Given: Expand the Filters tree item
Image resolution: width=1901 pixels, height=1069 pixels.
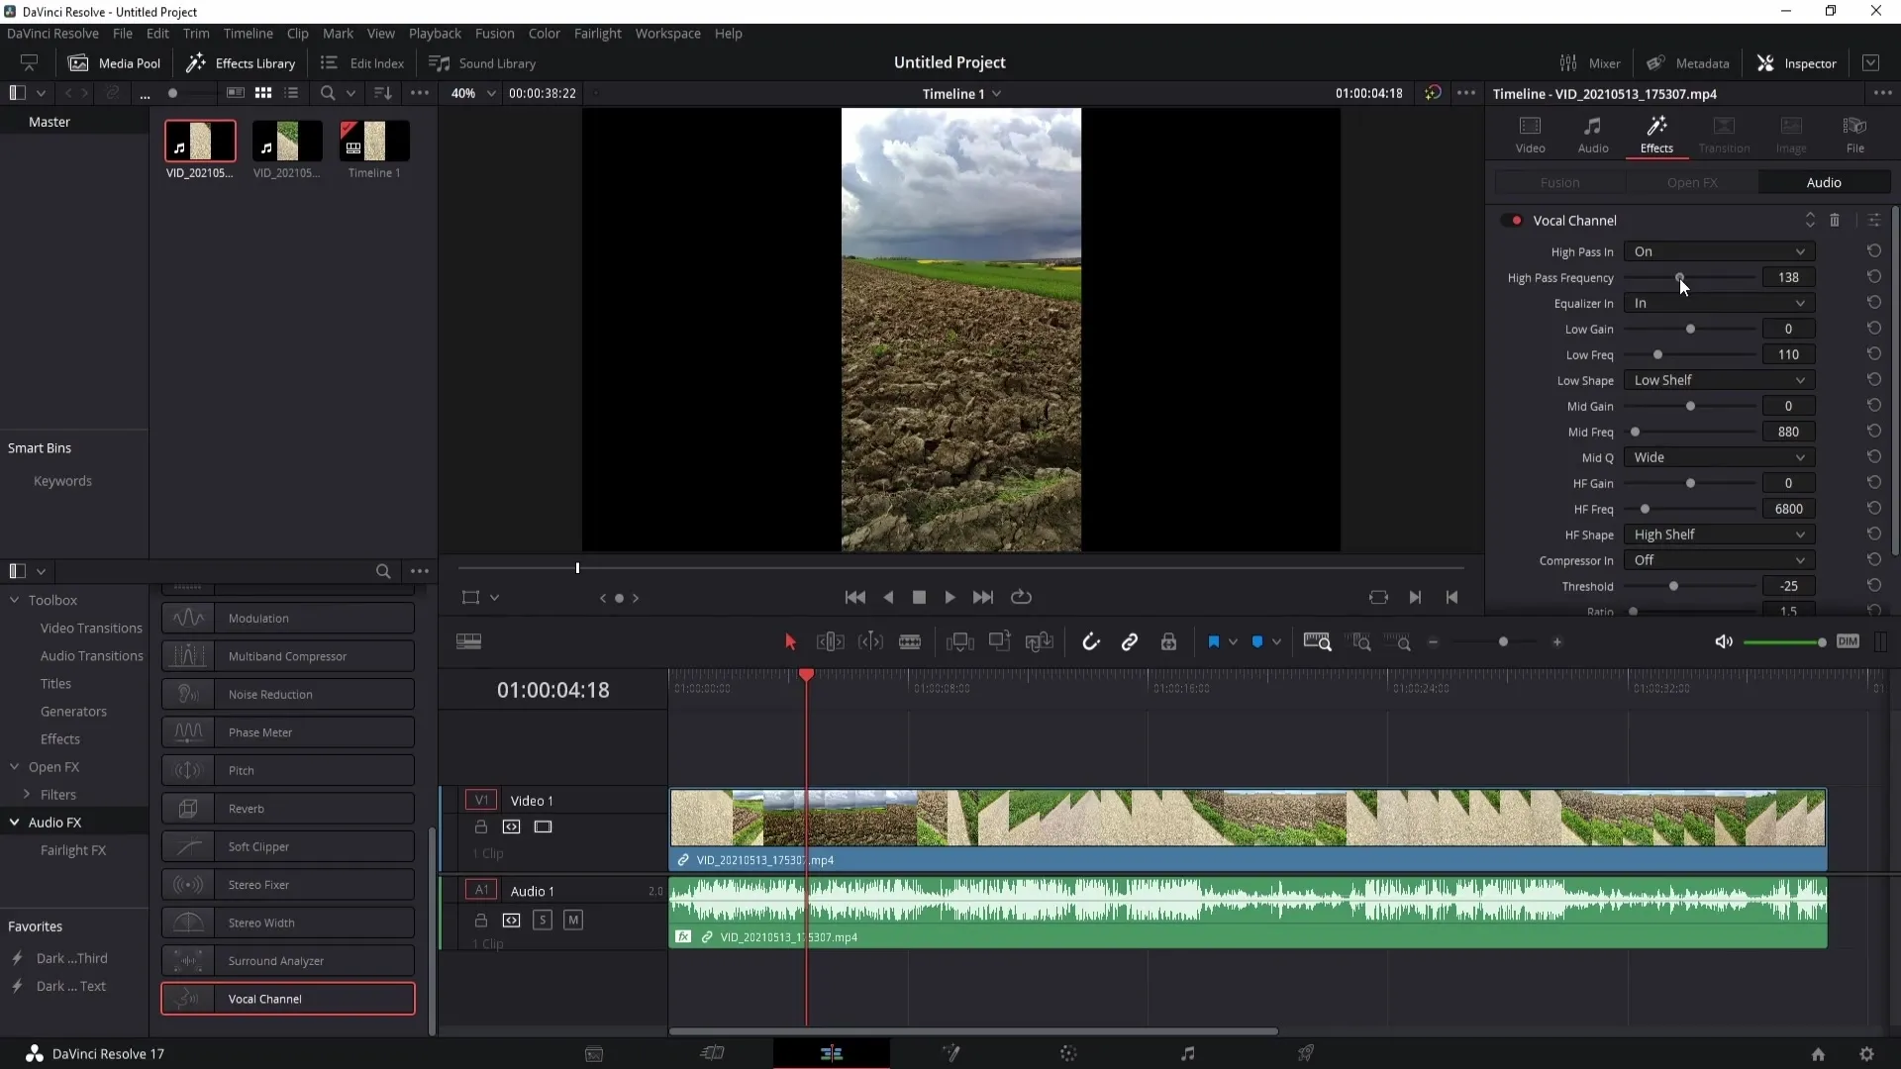Looking at the screenshot, I should (x=27, y=795).
